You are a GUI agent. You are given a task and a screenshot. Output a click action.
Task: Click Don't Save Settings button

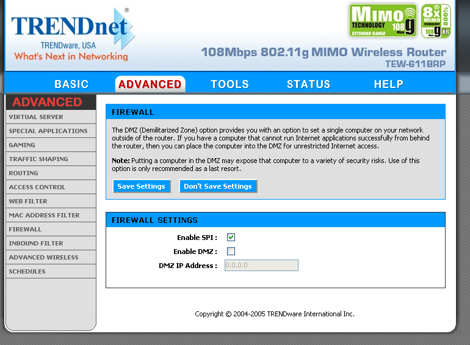pyautogui.click(x=218, y=186)
